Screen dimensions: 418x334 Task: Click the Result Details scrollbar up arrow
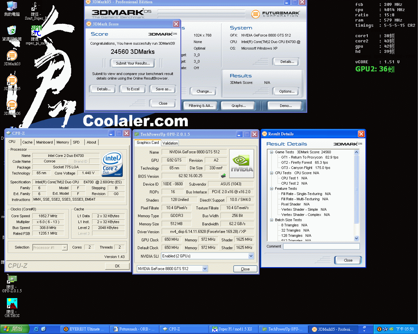[x=356, y=152]
